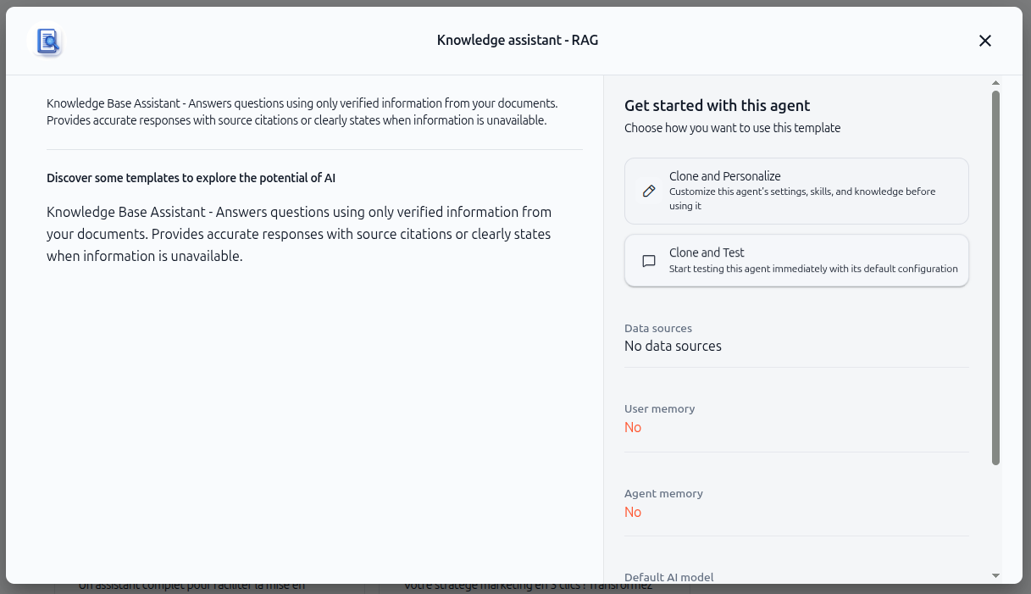Click the scrollbar down arrow in right panel
This screenshot has width=1031, height=594.
tap(996, 575)
